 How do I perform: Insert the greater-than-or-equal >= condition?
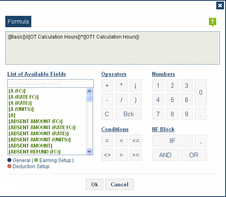[136, 155]
